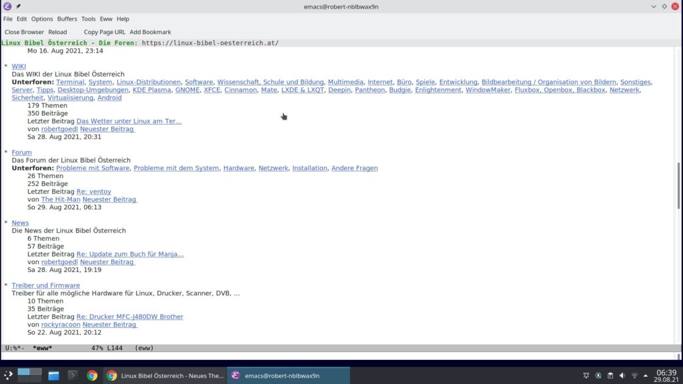Open the Spiele subforum link

tap(425, 82)
